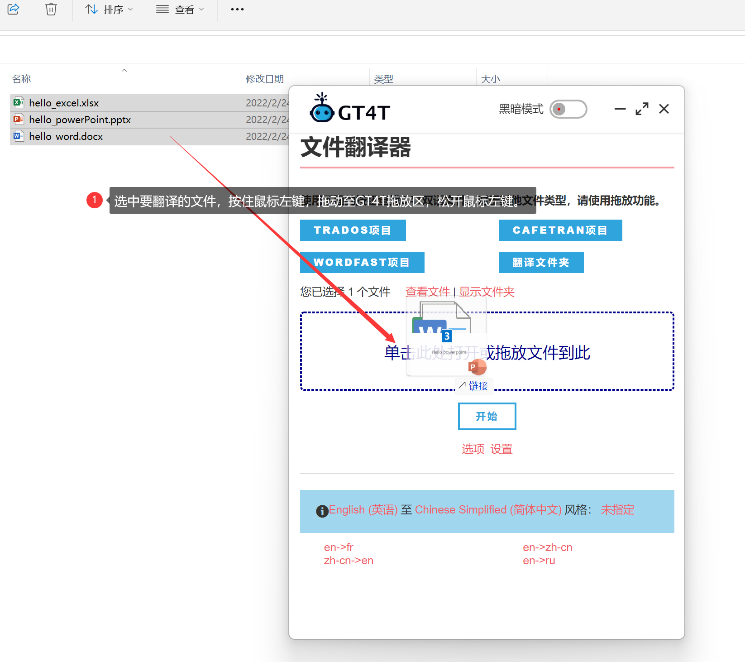The image size is (745, 662).
Task: Click the share icon in Explorer toolbar
Action: tap(14, 9)
